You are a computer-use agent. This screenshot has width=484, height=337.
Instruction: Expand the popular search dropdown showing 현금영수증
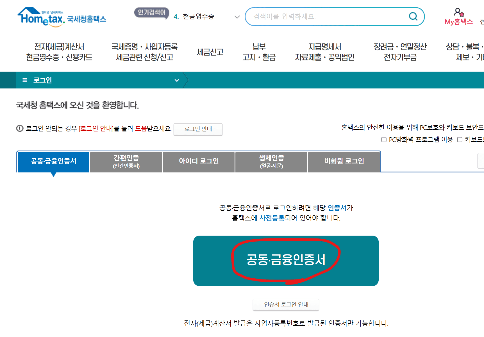click(x=237, y=17)
